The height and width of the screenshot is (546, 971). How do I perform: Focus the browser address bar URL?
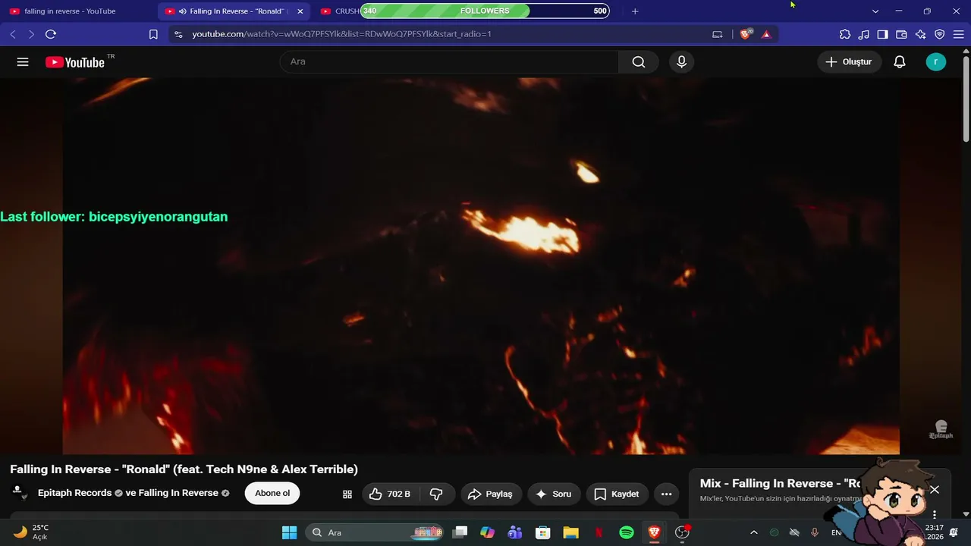click(341, 34)
